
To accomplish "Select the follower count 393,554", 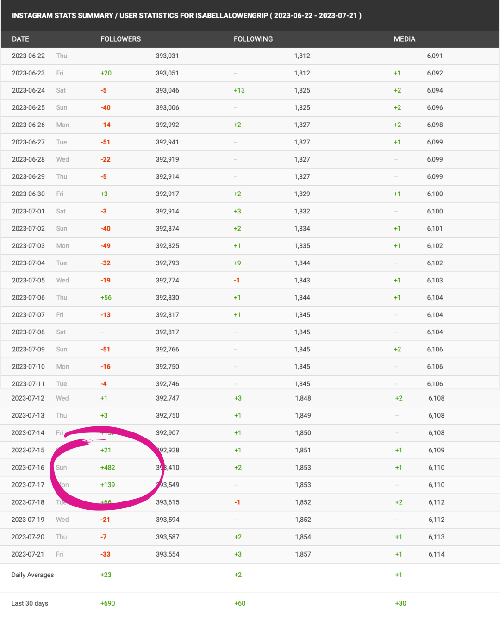I will click(x=168, y=554).
